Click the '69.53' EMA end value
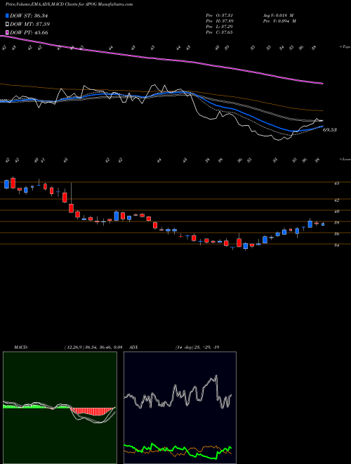 pyautogui.click(x=330, y=130)
